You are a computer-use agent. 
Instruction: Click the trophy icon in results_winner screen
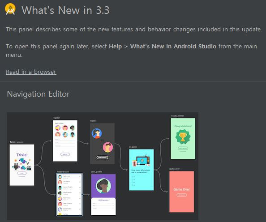pyautogui.click(x=183, y=137)
